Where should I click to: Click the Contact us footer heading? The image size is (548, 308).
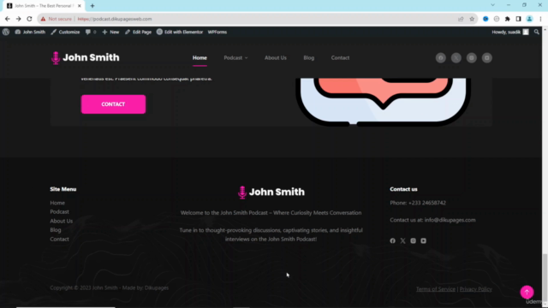click(x=403, y=189)
